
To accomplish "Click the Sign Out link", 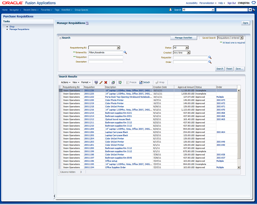I will [232, 3].
